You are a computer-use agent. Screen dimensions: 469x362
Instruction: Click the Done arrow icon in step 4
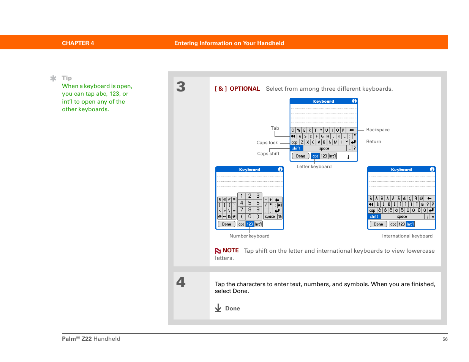click(x=218, y=308)
